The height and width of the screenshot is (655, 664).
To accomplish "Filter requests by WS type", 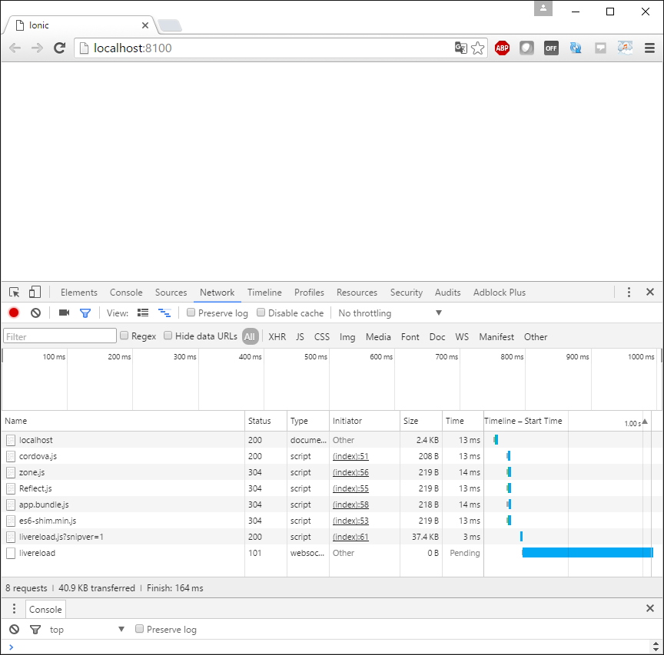I will coord(462,337).
